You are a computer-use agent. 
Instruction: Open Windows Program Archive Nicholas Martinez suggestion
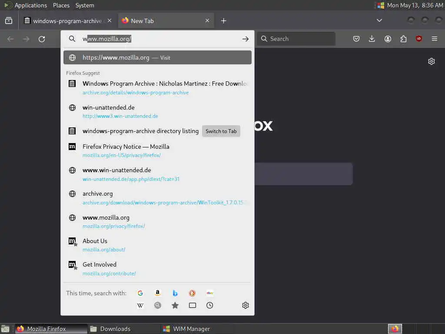(157, 88)
